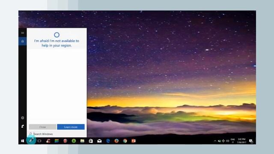The width and height of the screenshot is (274, 154).
Task: Launch the red C app in the taskbar
Action: [x=48, y=141]
